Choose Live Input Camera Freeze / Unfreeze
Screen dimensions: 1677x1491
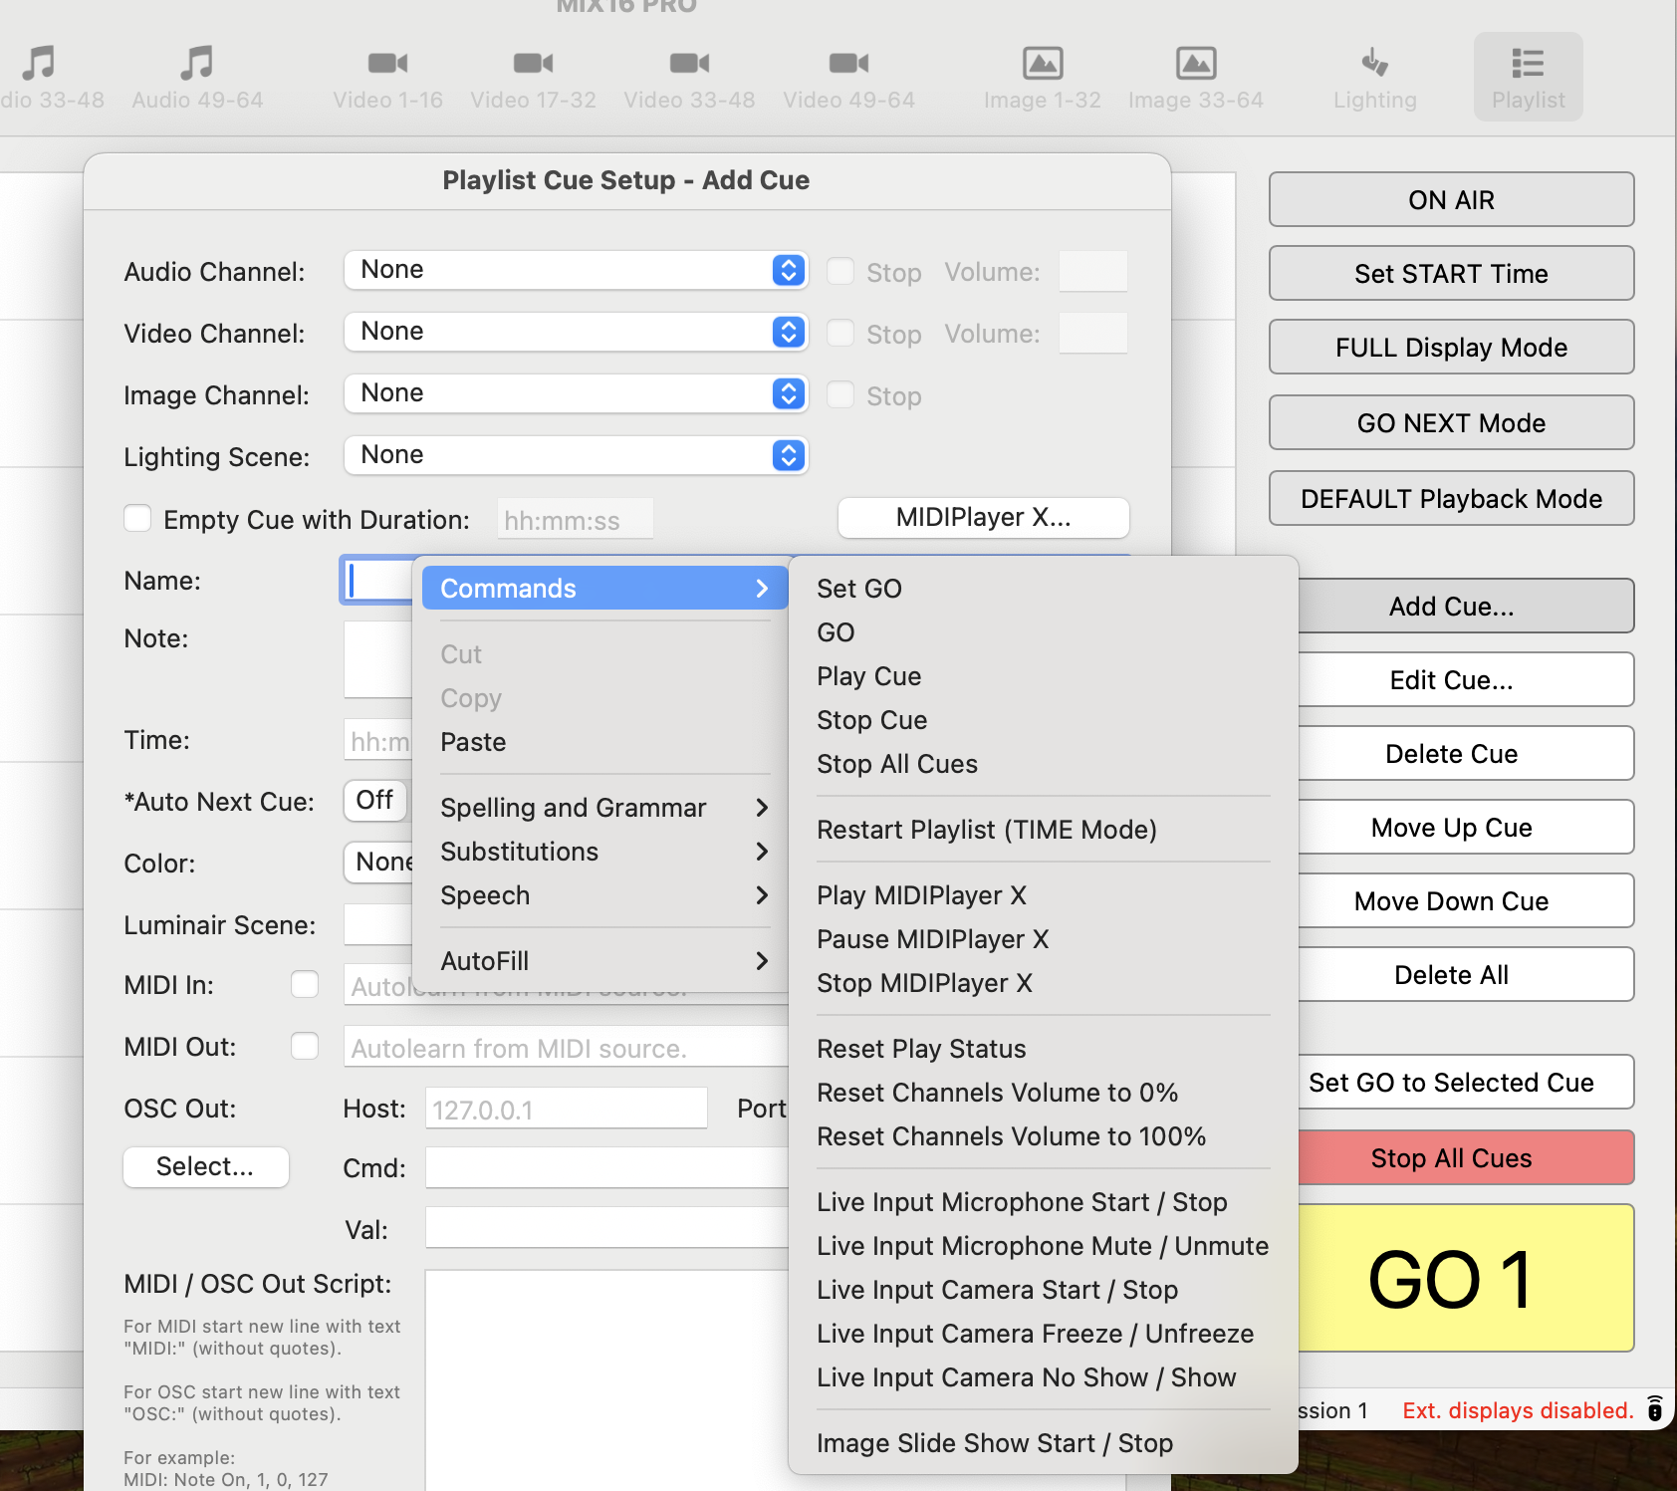click(x=1043, y=1334)
